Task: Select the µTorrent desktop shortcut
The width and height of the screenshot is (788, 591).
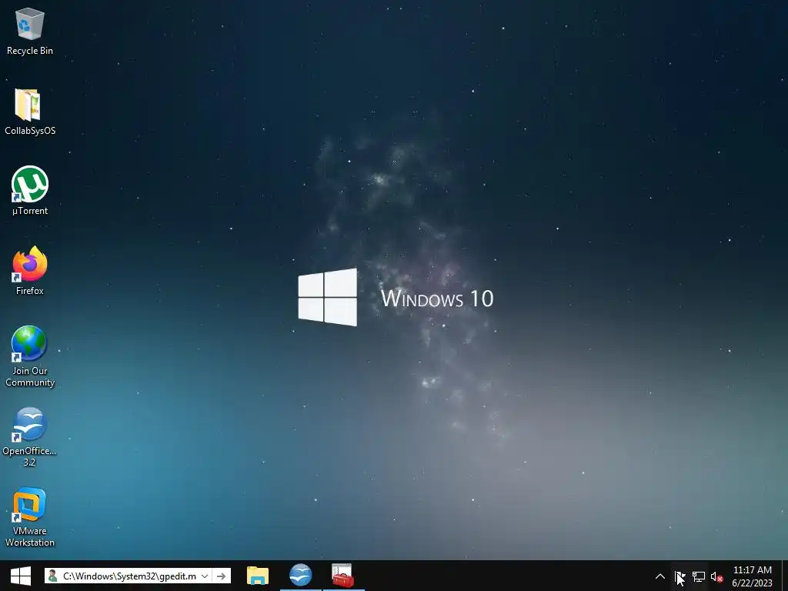Action: pos(30,191)
